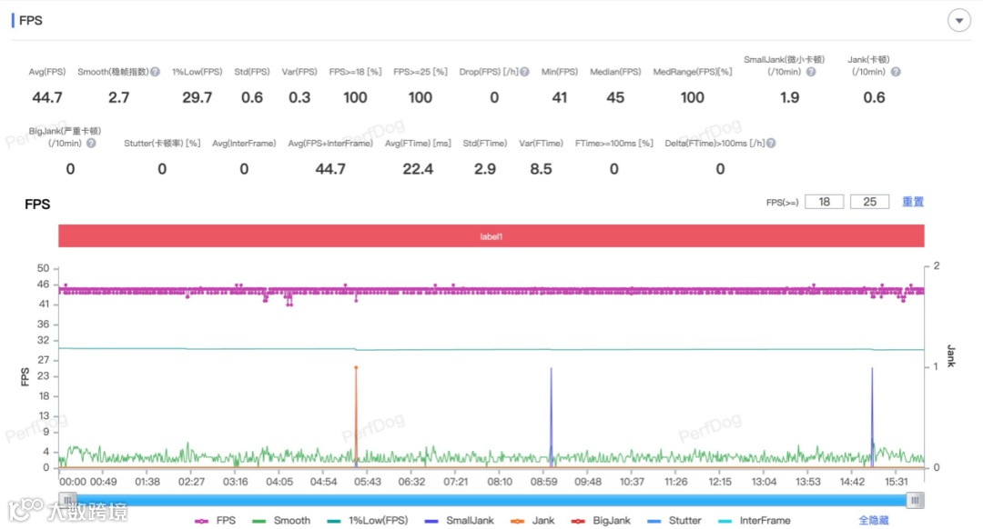Toggle the Jank legend entry
Screen dimensions: 983x529
point(532,520)
